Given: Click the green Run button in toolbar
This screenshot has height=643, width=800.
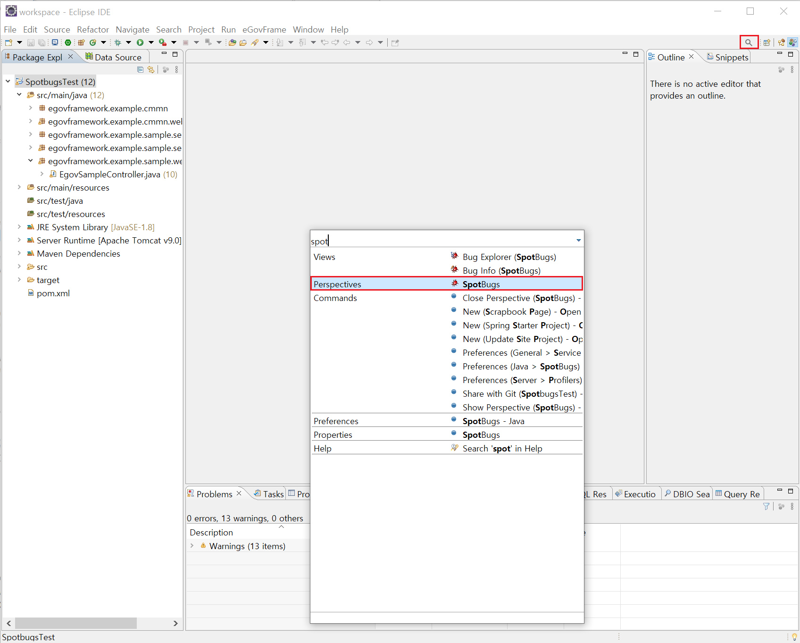Looking at the screenshot, I should click(x=140, y=42).
